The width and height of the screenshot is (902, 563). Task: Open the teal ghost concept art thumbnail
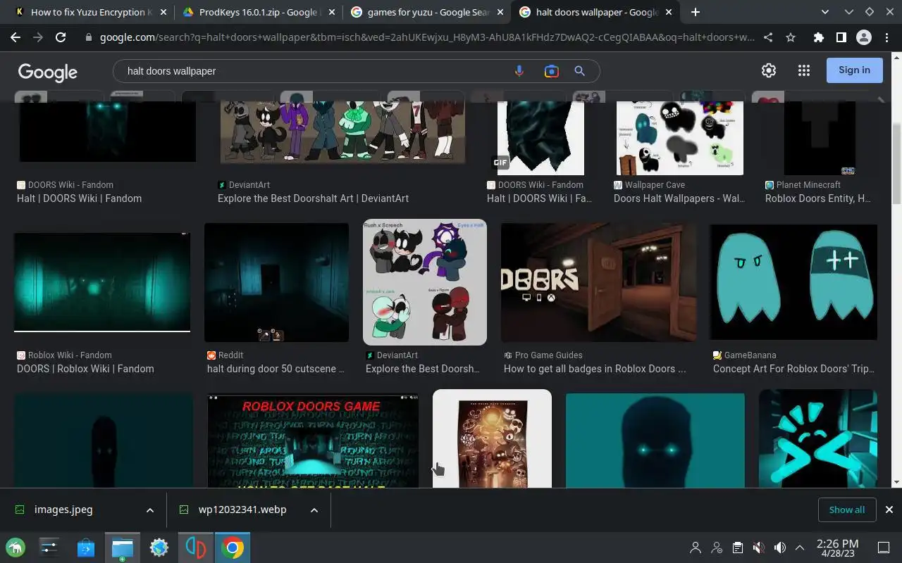[x=793, y=282]
